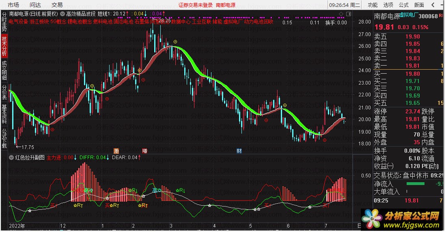Click the 锂电池概念 concept tag

[80, 21]
